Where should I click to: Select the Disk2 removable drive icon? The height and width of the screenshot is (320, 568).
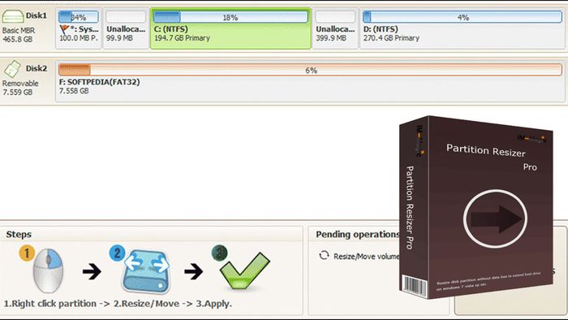point(12,69)
